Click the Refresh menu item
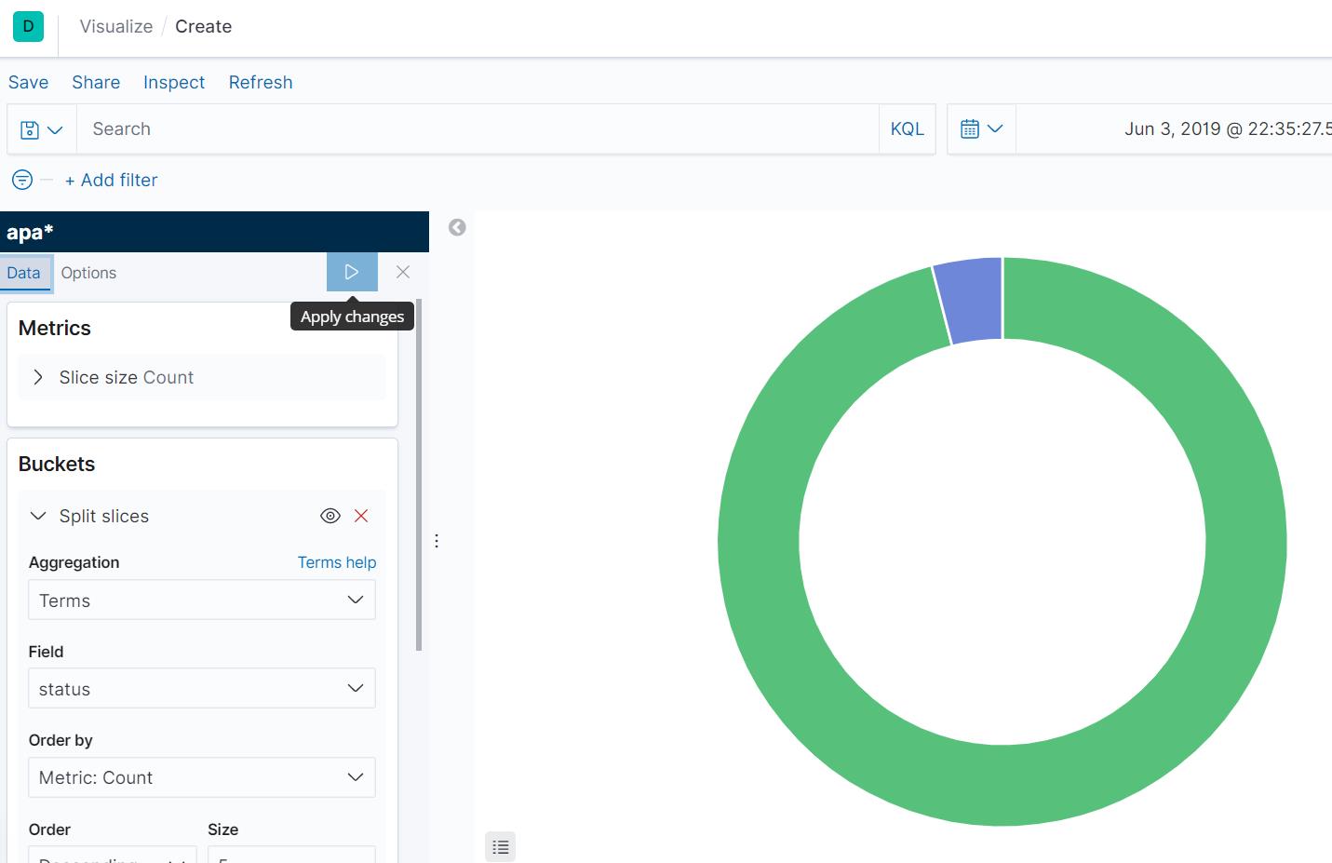The image size is (1332, 863). (x=261, y=82)
